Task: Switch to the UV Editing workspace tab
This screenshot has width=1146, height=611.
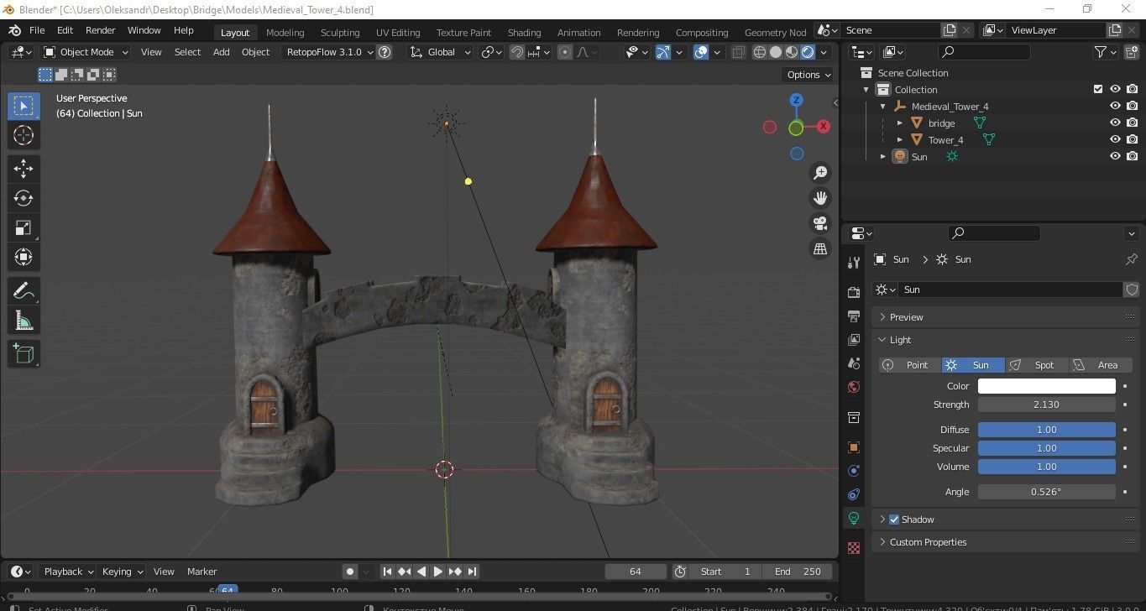Action: click(398, 32)
